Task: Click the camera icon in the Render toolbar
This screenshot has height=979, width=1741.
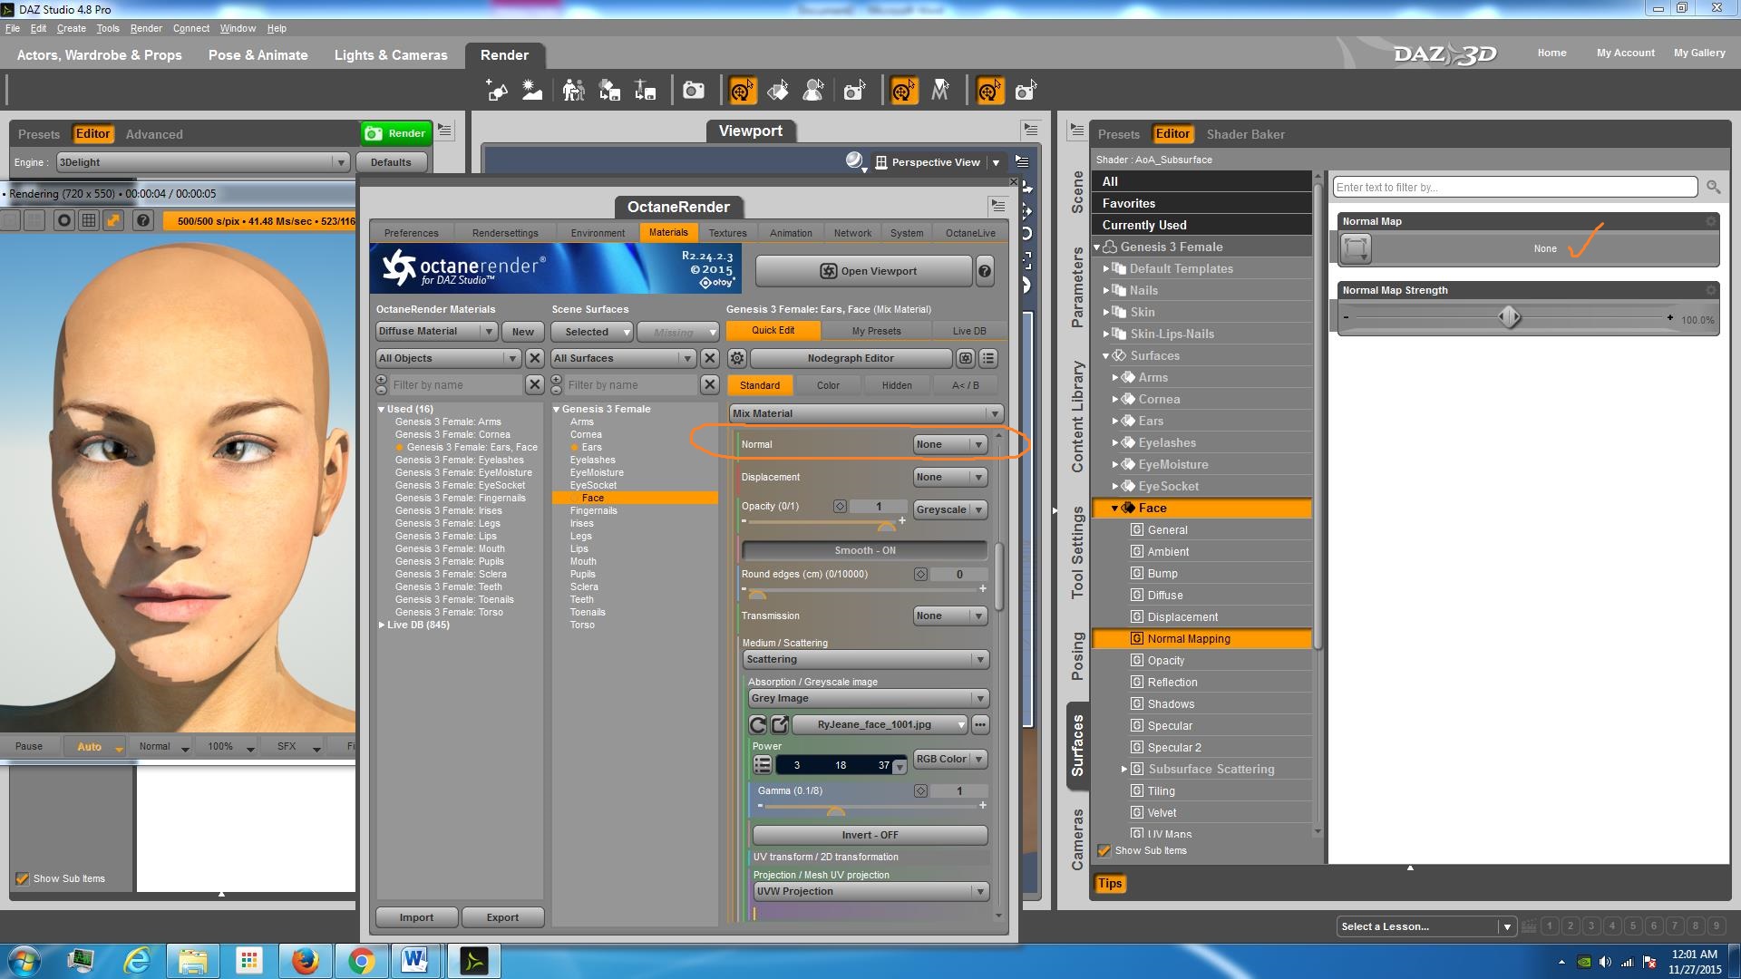Action: [694, 91]
